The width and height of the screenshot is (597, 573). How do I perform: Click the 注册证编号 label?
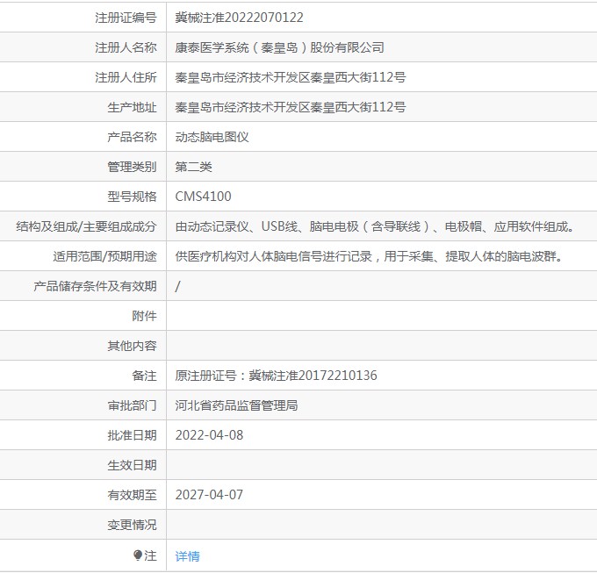pyautogui.click(x=126, y=18)
